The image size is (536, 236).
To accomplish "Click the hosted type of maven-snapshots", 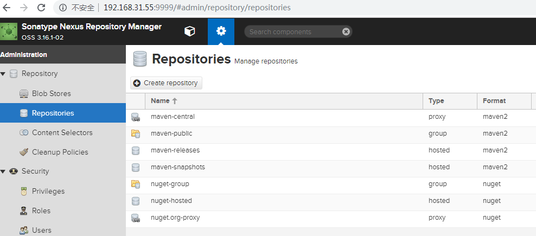I will (x=439, y=167).
